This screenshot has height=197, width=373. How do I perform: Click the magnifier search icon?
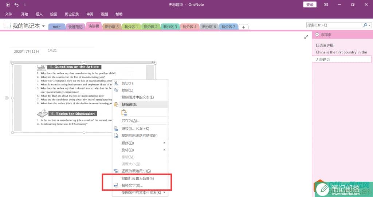pos(365,25)
